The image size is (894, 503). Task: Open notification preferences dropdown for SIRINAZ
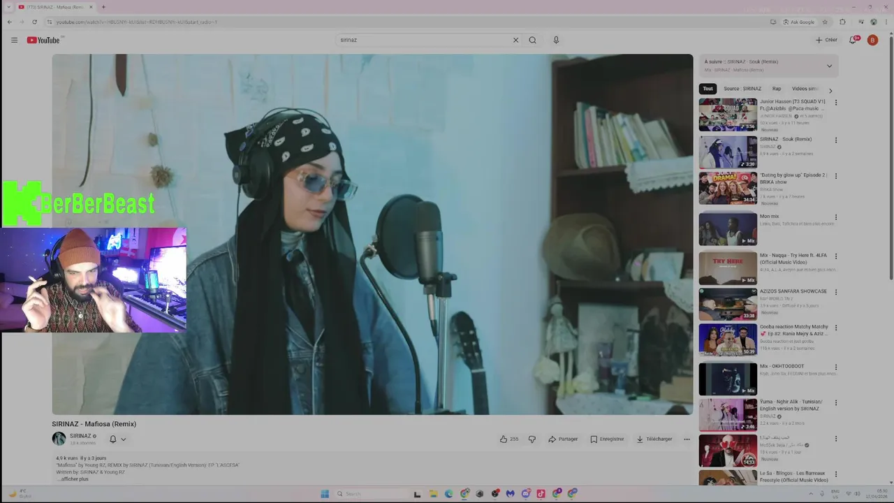point(117,439)
